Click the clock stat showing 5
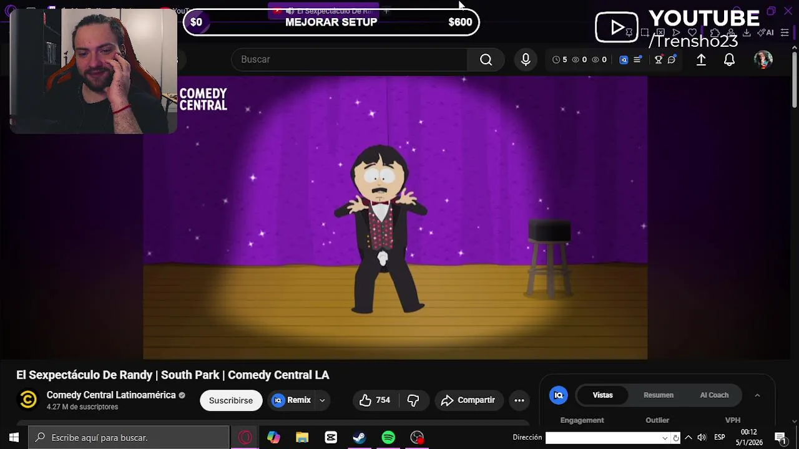The image size is (799, 449). [560, 60]
